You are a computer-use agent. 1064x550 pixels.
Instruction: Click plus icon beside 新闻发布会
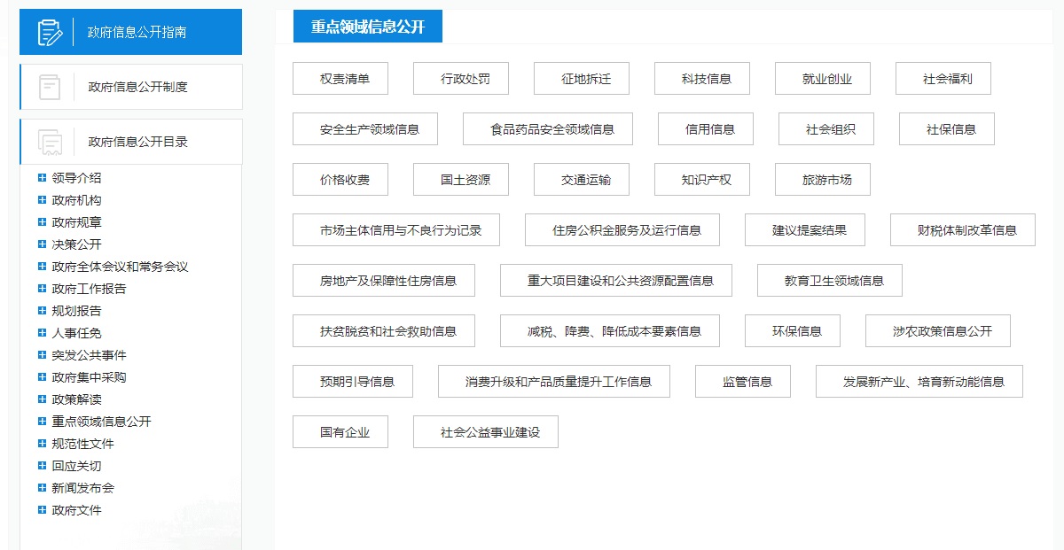pyautogui.click(x=42, y=488)
